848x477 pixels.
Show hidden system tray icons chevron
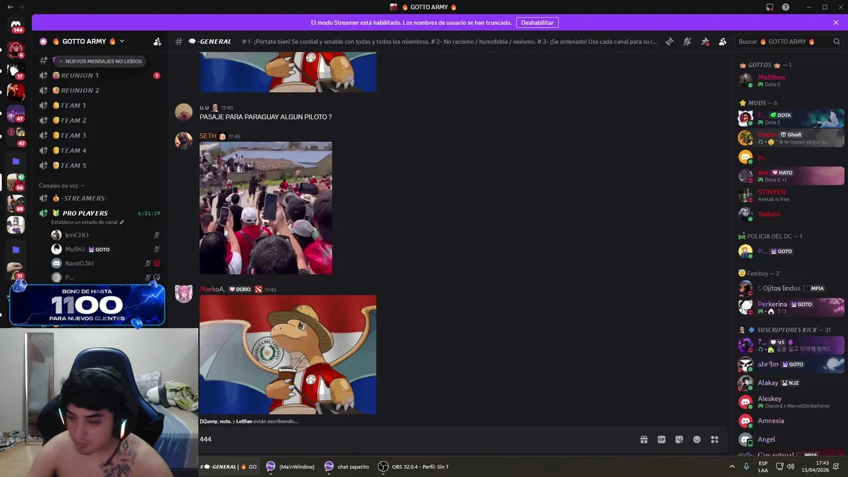pyautogui.click(x=732, y=466)
